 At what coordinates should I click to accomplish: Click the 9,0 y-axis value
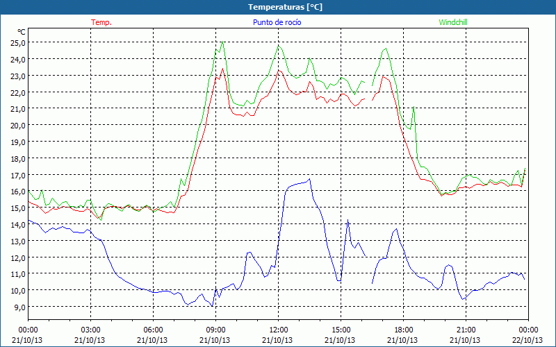(20, 307)
